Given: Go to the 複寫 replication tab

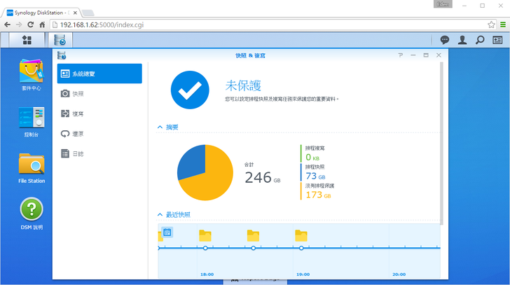Looking at the screenshot, I should click(x=78, y=113).
